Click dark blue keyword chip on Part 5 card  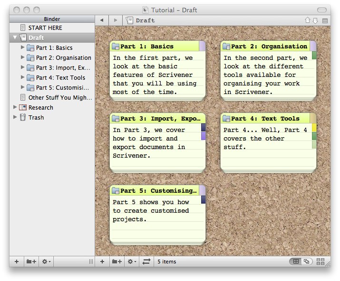(x=203, y=199)
